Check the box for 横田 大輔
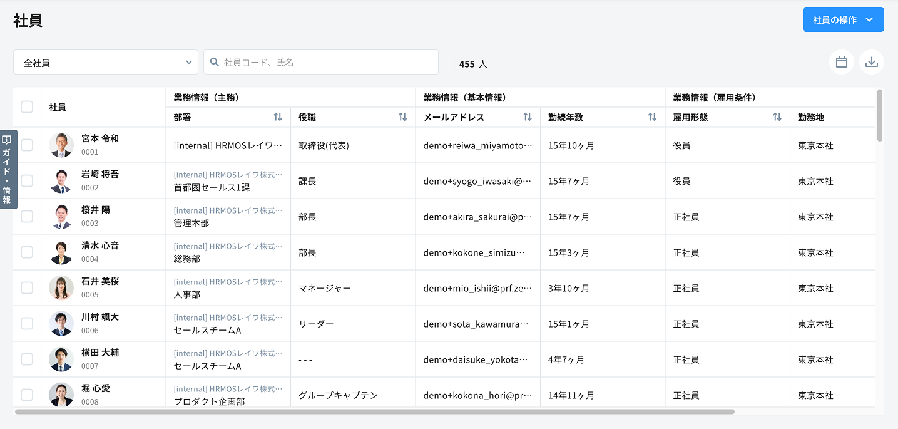Image resolution: width=898 pixels, height=429 pixels. [27, 359]
